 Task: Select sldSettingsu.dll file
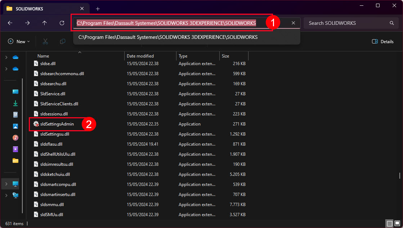pos(54,134)
